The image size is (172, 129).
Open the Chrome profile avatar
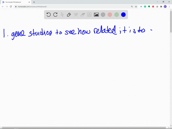(x=165, y=6)
